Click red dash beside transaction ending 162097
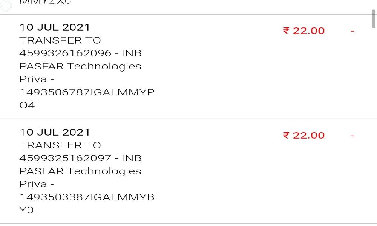This screenshot has height=226, width=377. point(352,136)
